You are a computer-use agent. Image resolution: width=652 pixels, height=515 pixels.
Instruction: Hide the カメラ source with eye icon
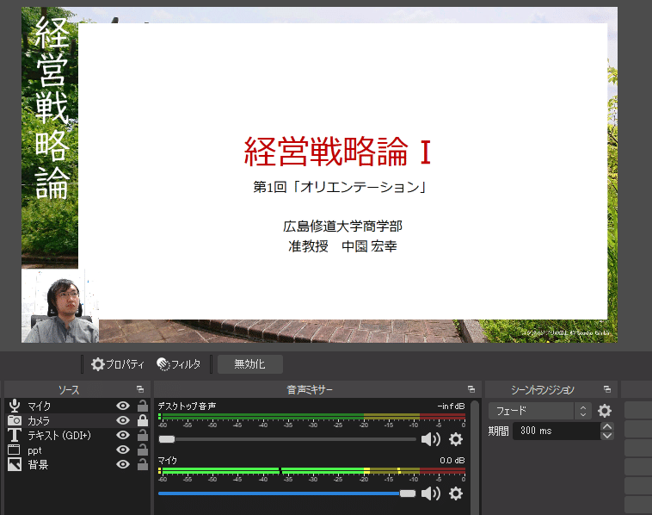pyautogui.click(x=123, y=420)
